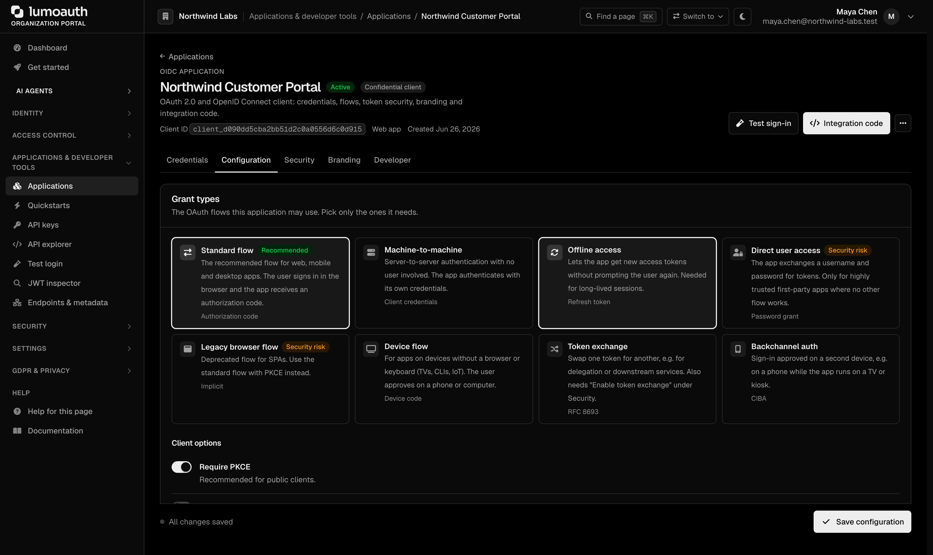Click the Integration code button
The height and width of the screenshot is (555, 933).
(x=846, y=123)
